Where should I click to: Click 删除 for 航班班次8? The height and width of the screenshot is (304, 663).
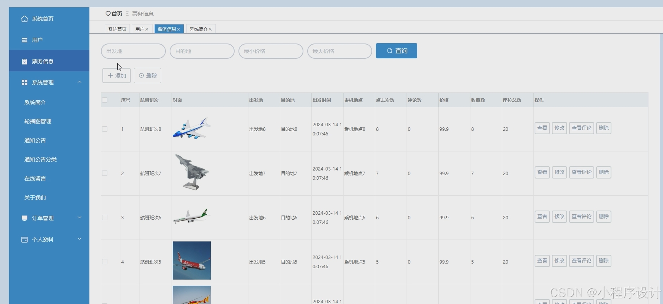pos(604,128)
